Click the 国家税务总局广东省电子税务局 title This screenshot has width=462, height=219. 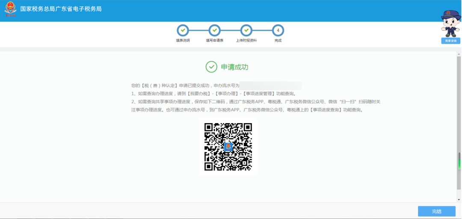pos(61,9)
